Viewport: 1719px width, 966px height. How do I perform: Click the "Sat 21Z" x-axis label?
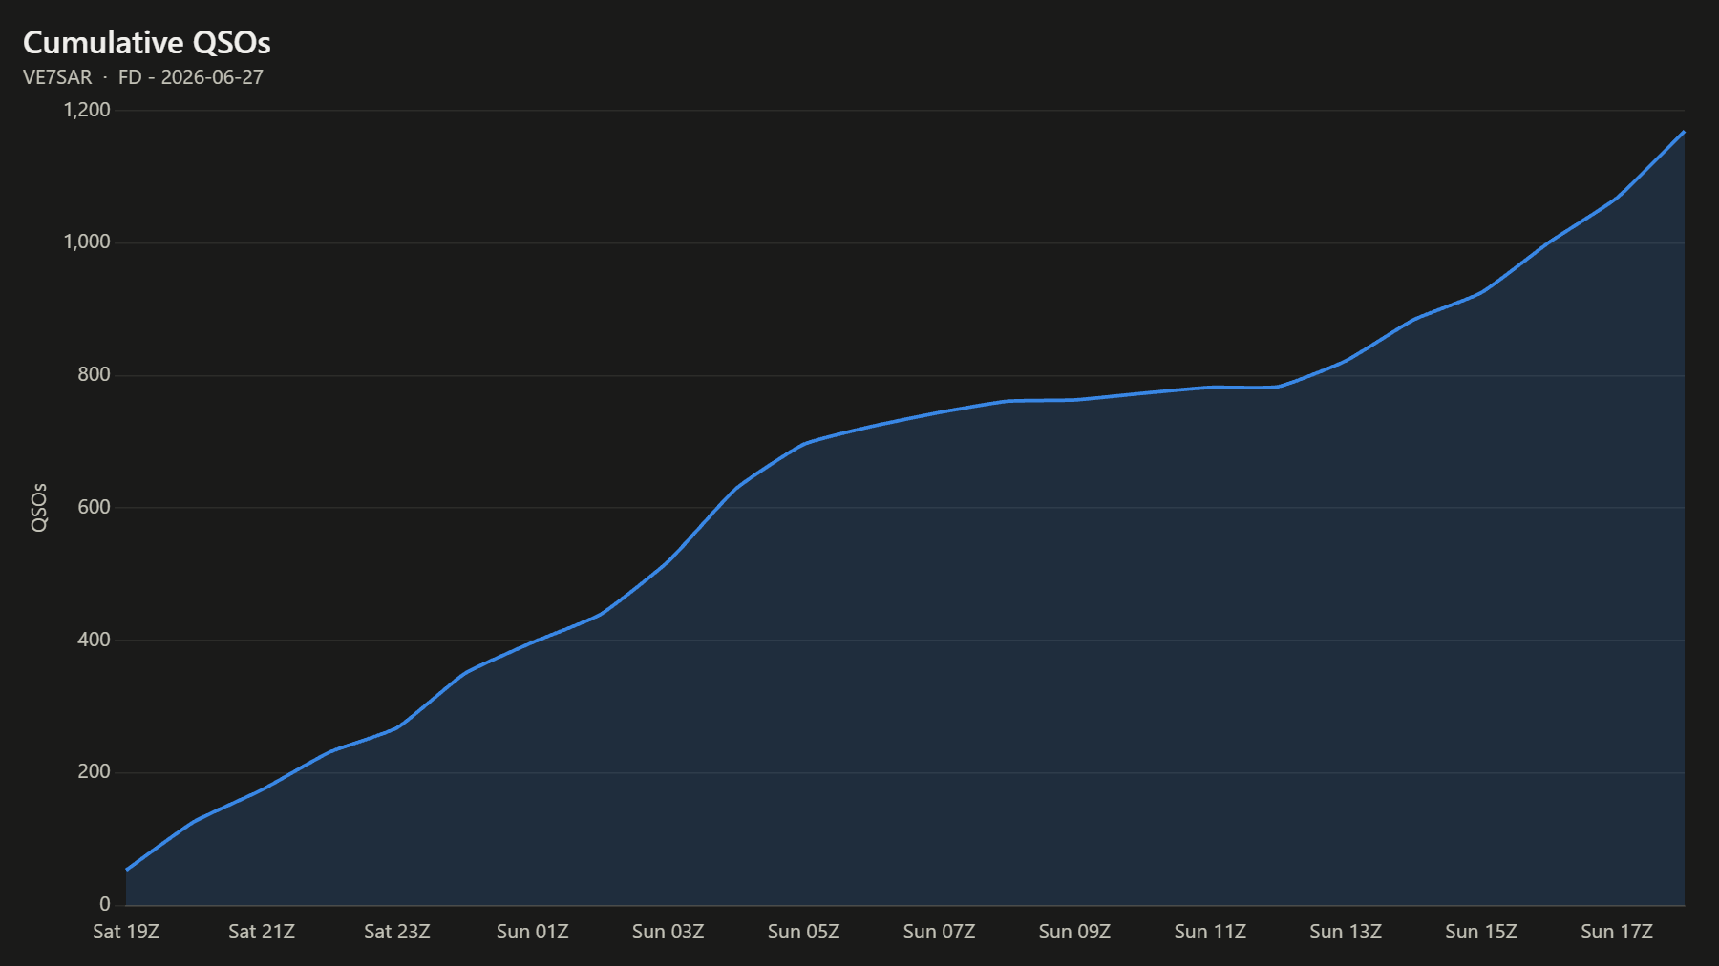tap(262, 932)
